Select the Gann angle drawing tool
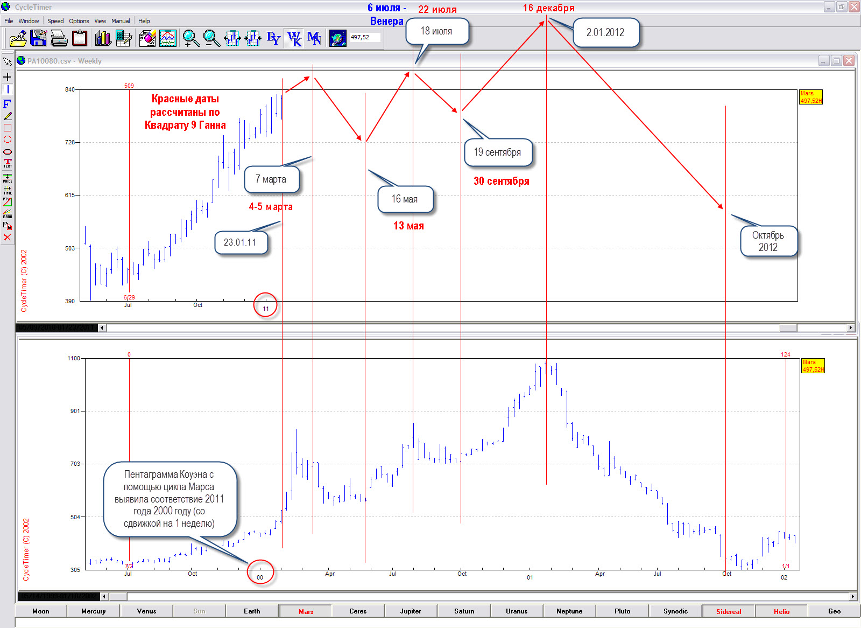 [8, 214]
